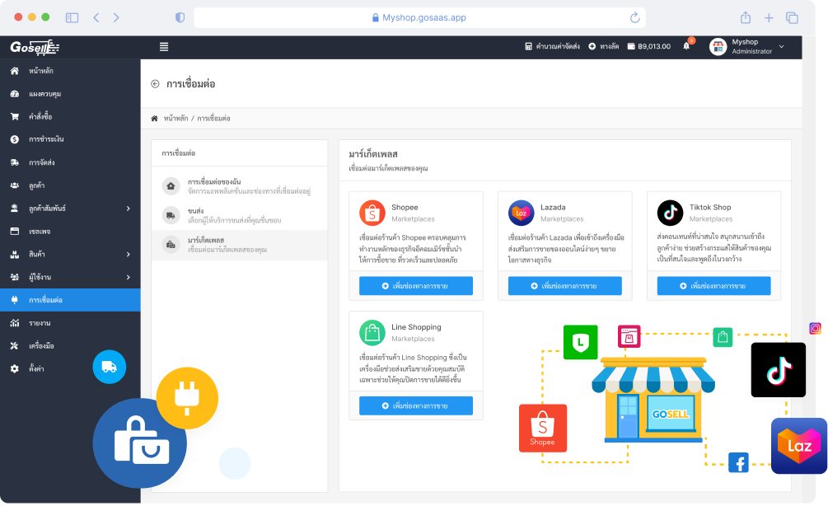Viewport: 828px width, 506px height.
Task: Click the shipping calculator icon in header
Action: pos(529,46)
